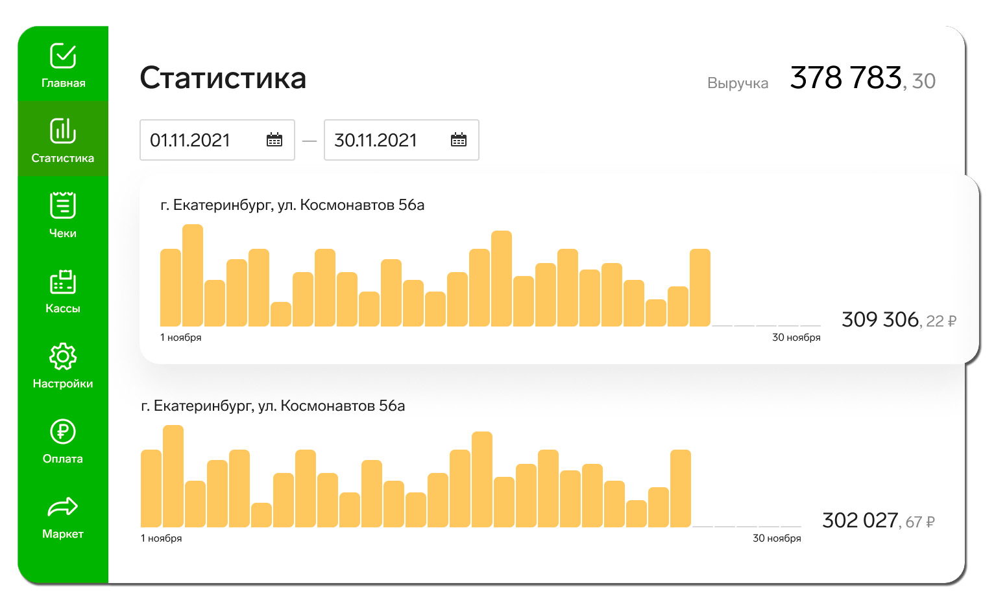The width and height of the screenshot is (996, 609).
Task: Open the Настройки gear icon
Action: pyautogui.click(x=63, y=356)
